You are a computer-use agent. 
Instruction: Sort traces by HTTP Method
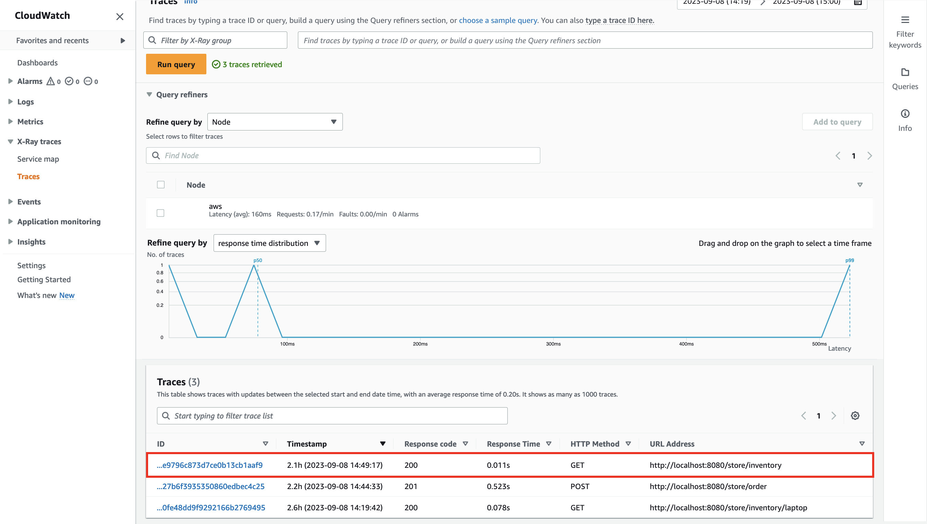tap(628, 444)
